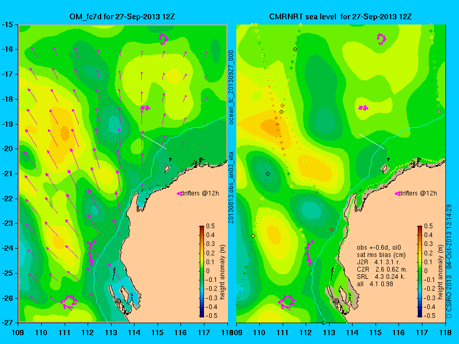459x344 pixels.
Task: Click the left panel's height anomaly colorbar
Action: [x=202, y=272]
